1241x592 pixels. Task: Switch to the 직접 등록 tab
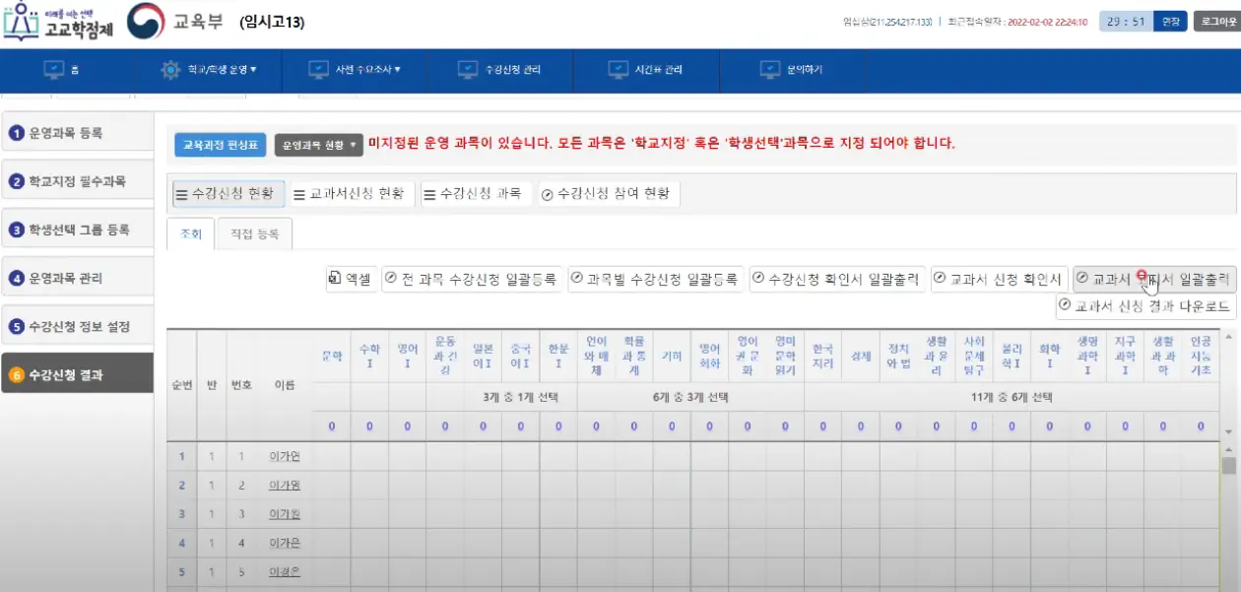254,234
